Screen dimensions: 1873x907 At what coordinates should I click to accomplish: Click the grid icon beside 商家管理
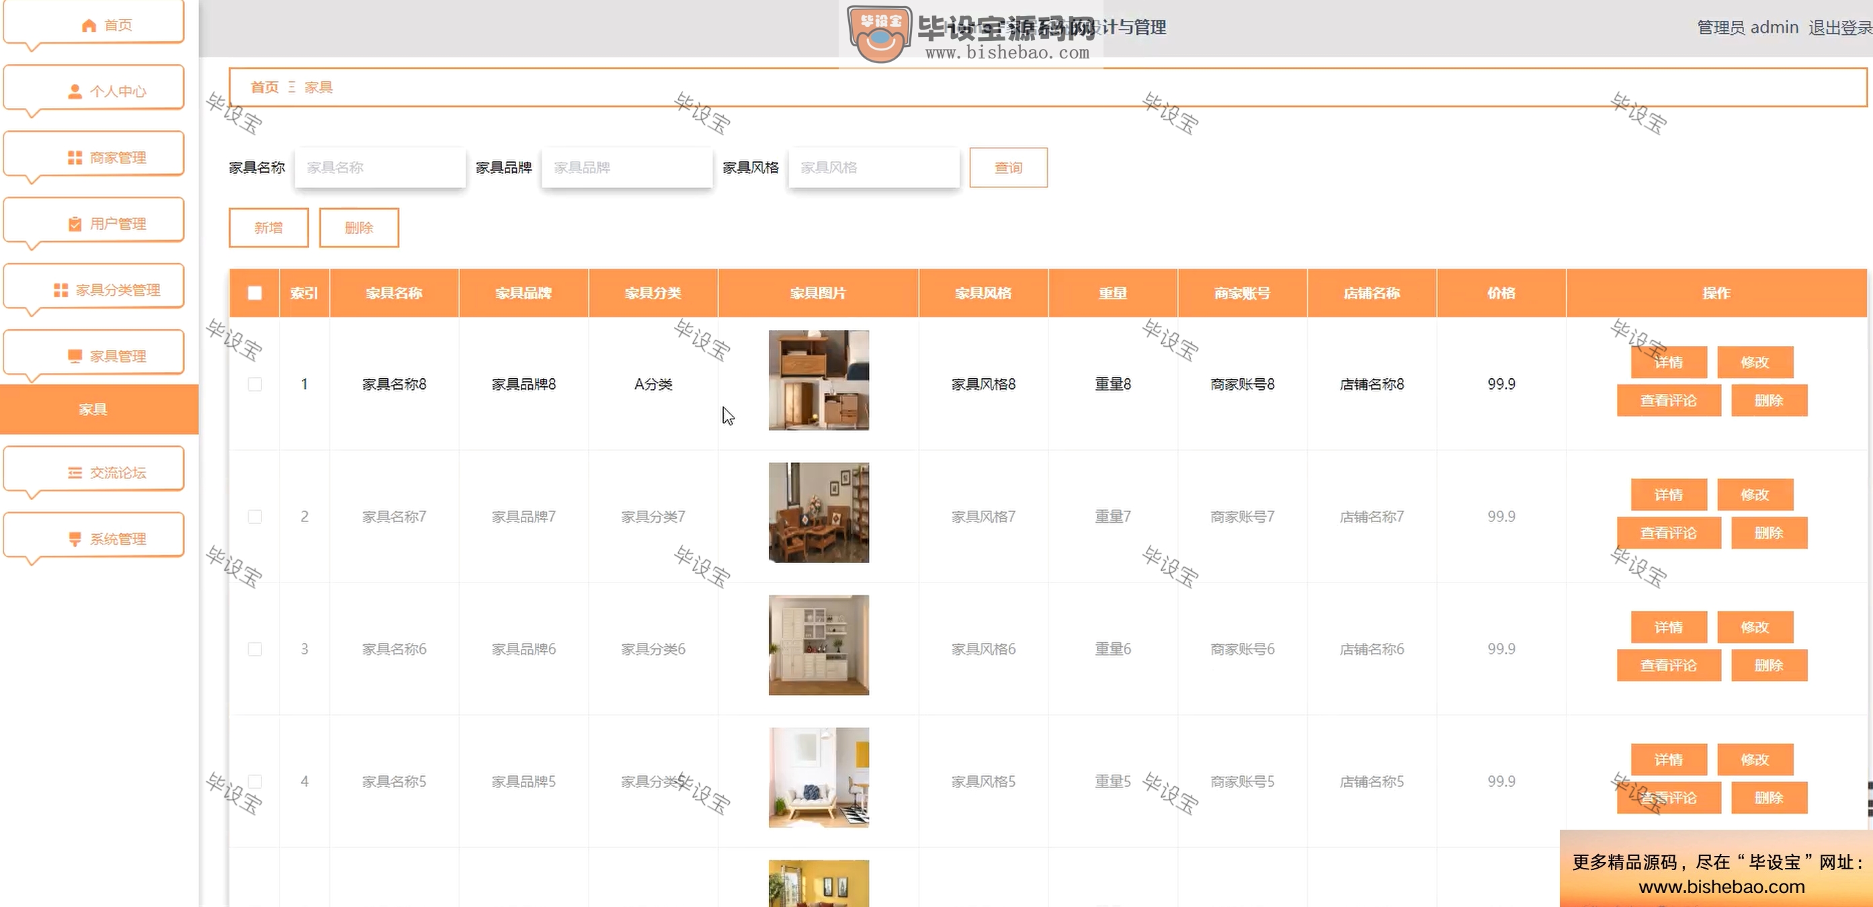pyautogui.click(x=74, y=158)
